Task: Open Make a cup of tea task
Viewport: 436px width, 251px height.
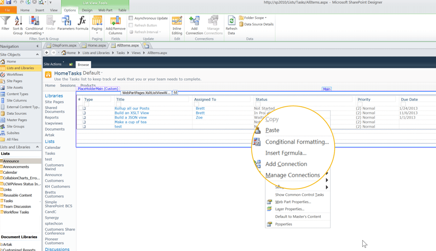Action: [x=130, y=122]
